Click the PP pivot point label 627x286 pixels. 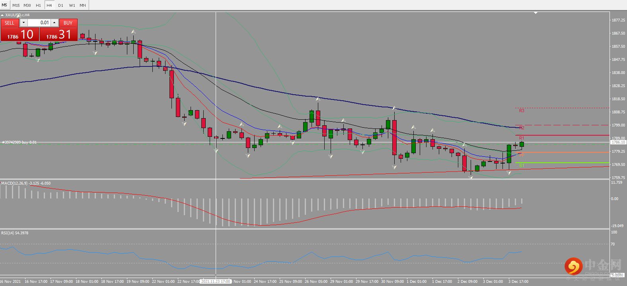(x=522, y=155)
